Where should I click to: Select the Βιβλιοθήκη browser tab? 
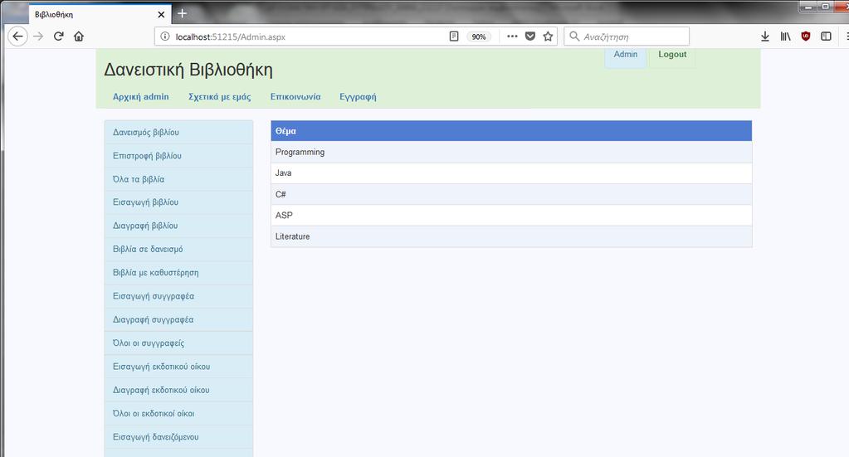100,15
